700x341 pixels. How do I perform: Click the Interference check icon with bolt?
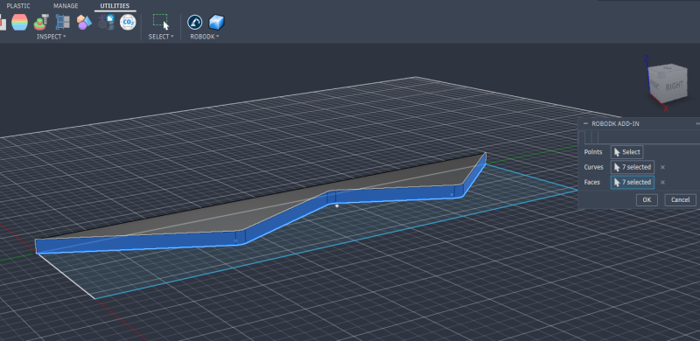coord(41,22)
